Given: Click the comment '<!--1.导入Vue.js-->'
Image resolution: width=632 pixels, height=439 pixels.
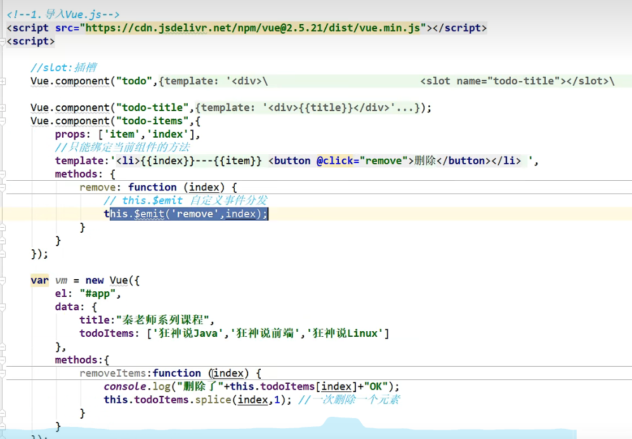Looking at the screenshot, I should point(63,15).
